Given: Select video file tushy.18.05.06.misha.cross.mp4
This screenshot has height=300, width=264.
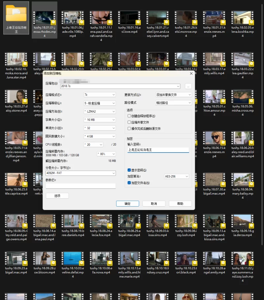Looking at the screenshot, I should click(x=243, y=103).
